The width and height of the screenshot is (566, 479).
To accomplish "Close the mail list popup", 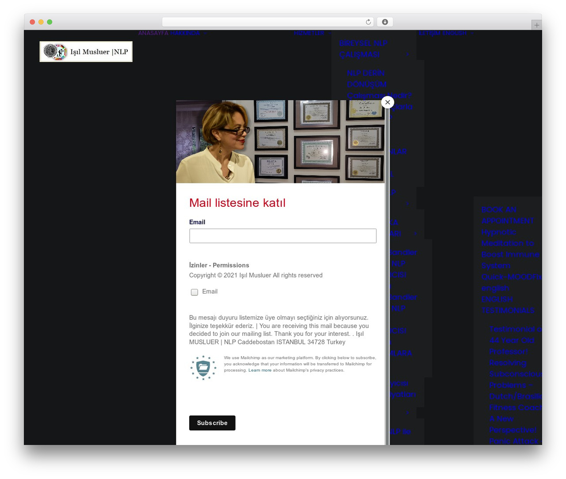I will 387,102.
